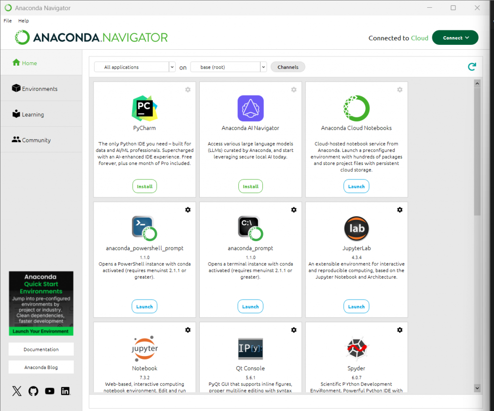Screen dimensions: 494x411
Task: Open the X (Twitter) link icon
Action: 17,391
